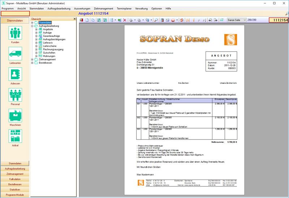Open the Artikel shelf icon
This screenshot has width=289, height=198.
[15, 136]
